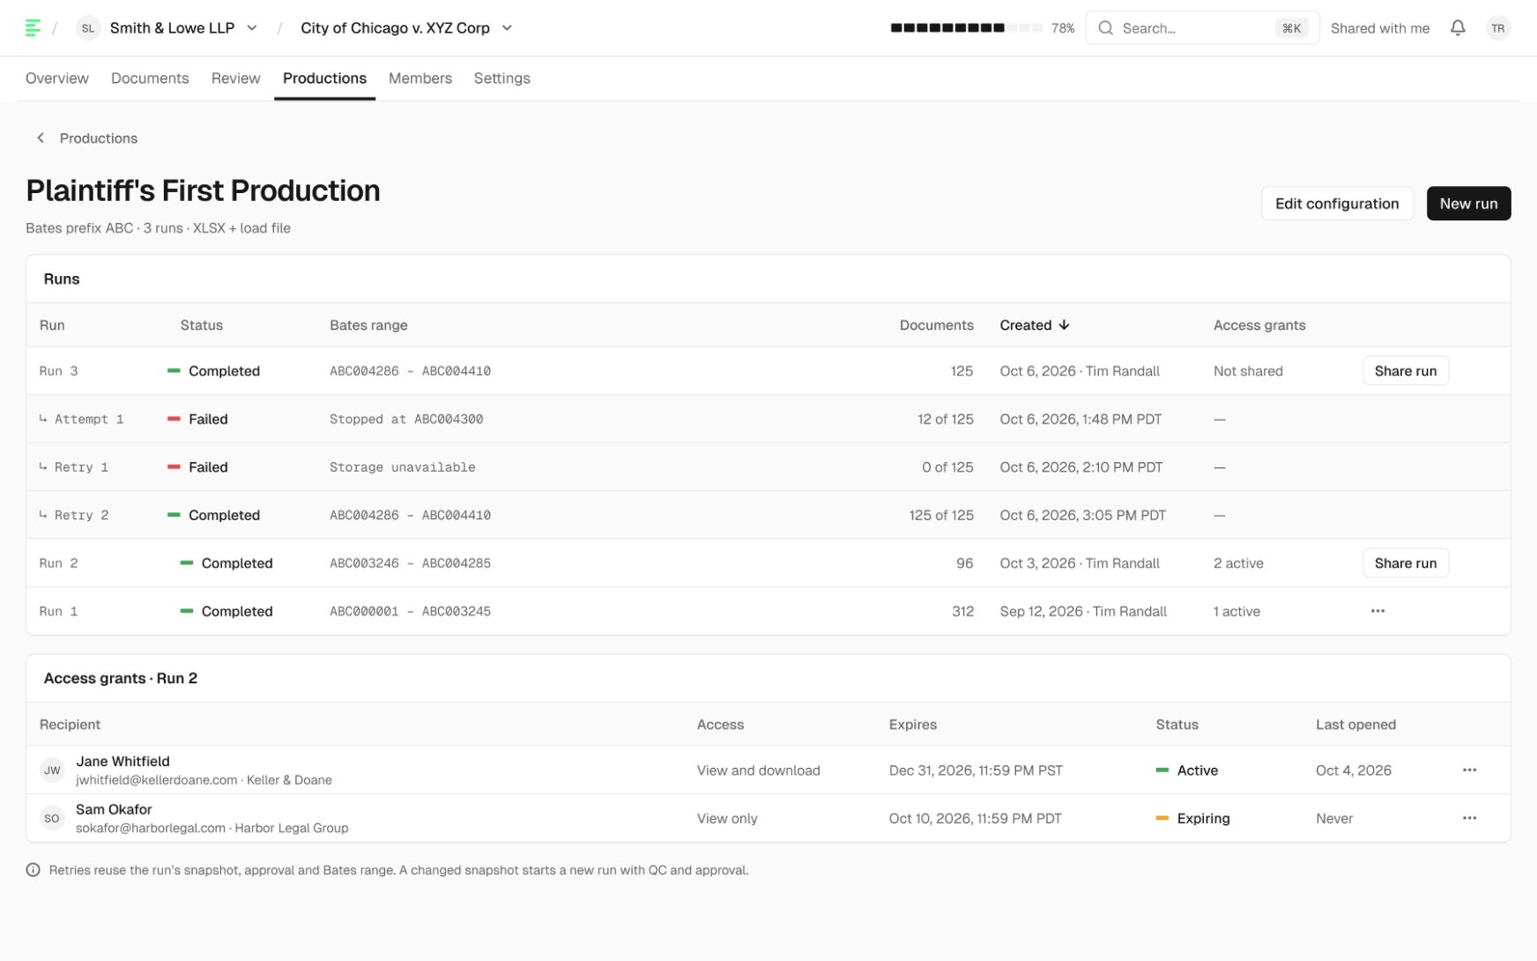Expand the Smith & Lowe LLP organization dropdown
The image size is (1537, 961).
(252, 28)
